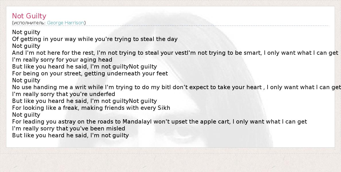Select the final lyric line of the song
The image size is (341, 172).
70,135
